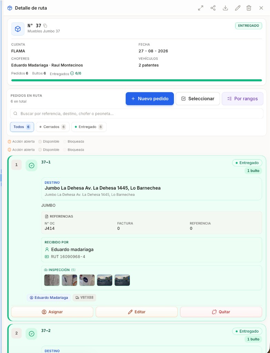Click the Jumbo La Dehesa destination title
This screenshot has width=270, height=353.
coord(103,188)
